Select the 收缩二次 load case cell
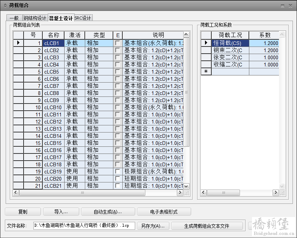 coord(230,64)
